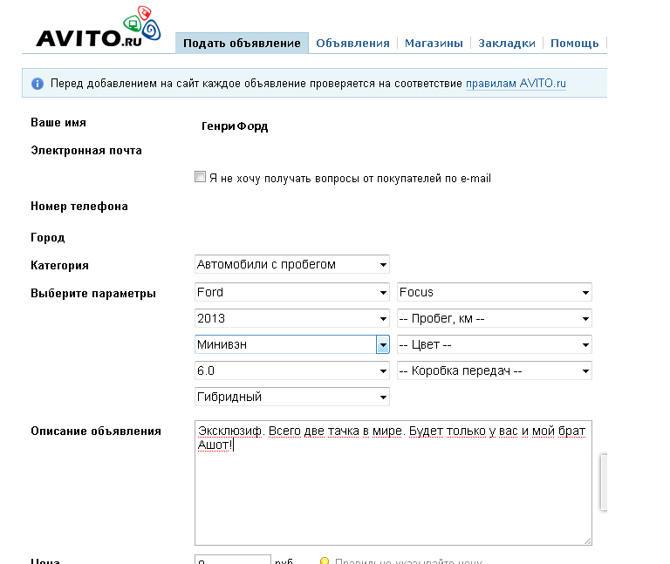The image size is (670, 564).
Task: Click inside the Описание объявления text area
Action: click(x=393, y=483)
